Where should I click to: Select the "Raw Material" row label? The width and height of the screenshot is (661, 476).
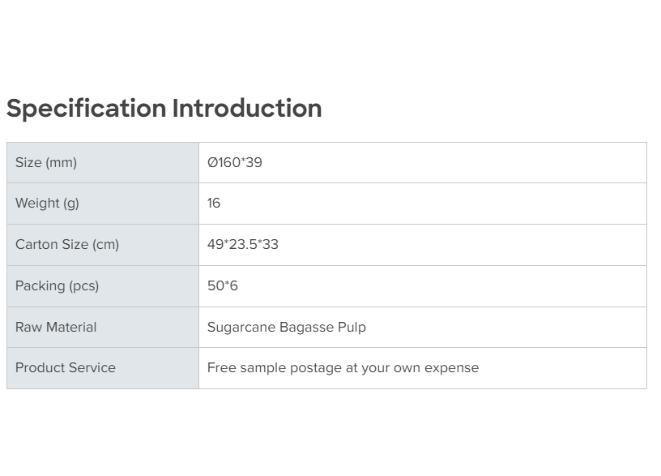(56, 327)
